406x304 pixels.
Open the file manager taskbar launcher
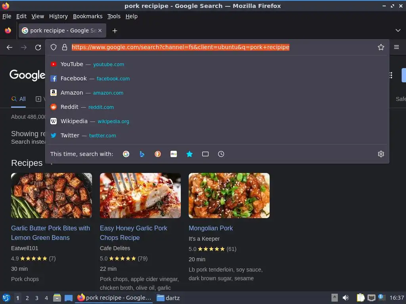click(x=57, y=298)
